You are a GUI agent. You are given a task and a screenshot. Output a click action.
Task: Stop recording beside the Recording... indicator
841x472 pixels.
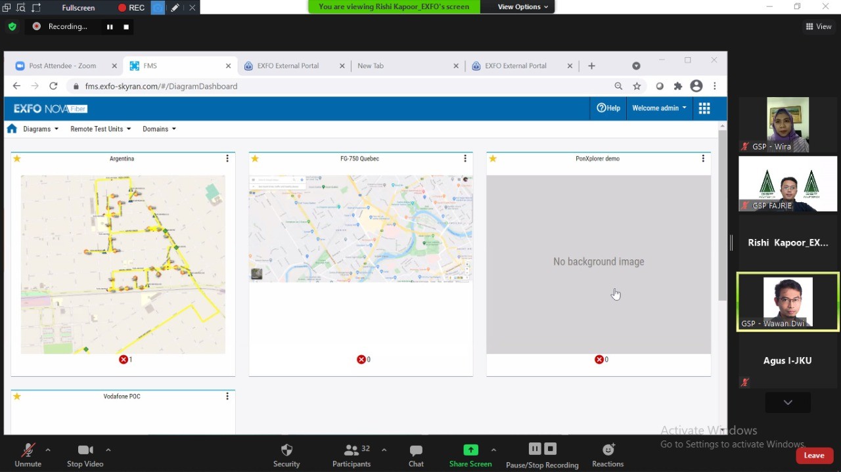pos(126,27)
